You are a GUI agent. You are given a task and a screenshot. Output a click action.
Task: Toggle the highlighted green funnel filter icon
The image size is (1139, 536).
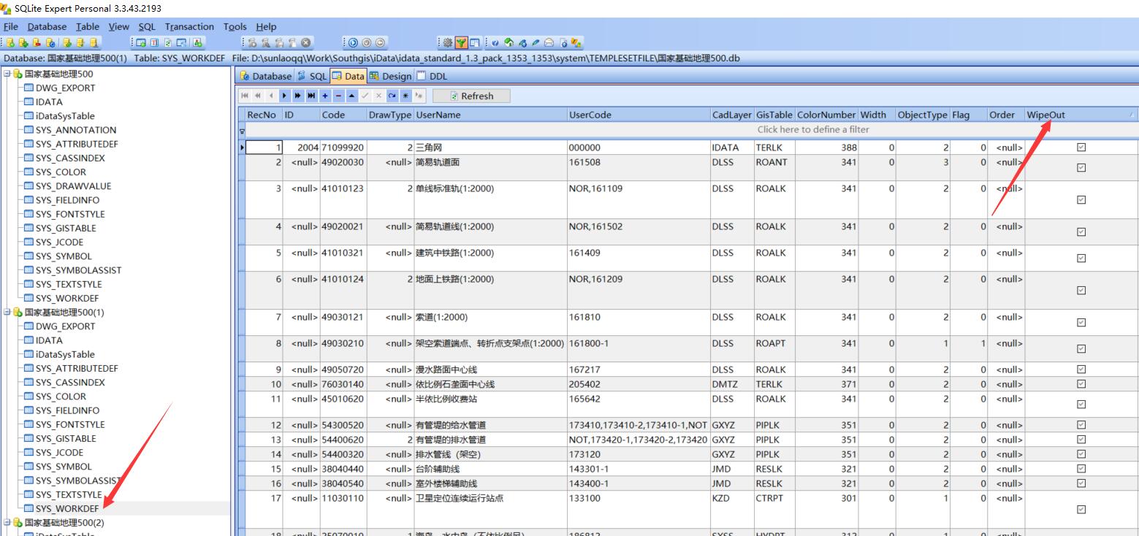(461, 42)
